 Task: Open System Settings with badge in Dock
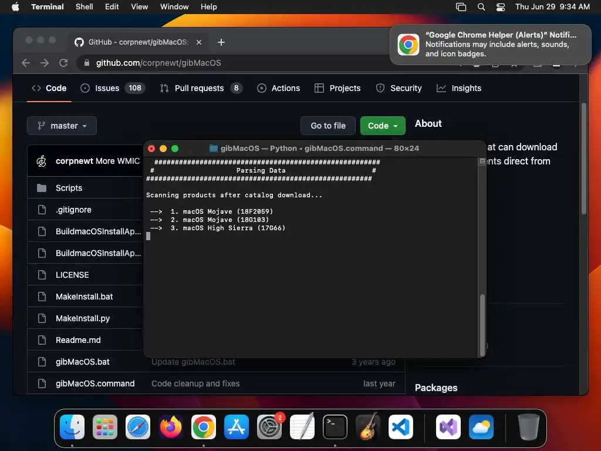point(269,427)
